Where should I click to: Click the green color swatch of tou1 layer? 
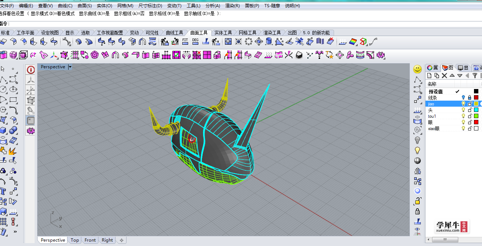(476, 116)
